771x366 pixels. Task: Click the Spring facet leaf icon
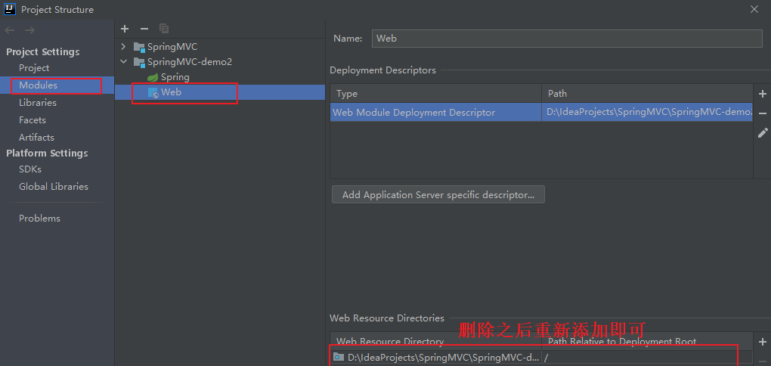click(153, 77)
